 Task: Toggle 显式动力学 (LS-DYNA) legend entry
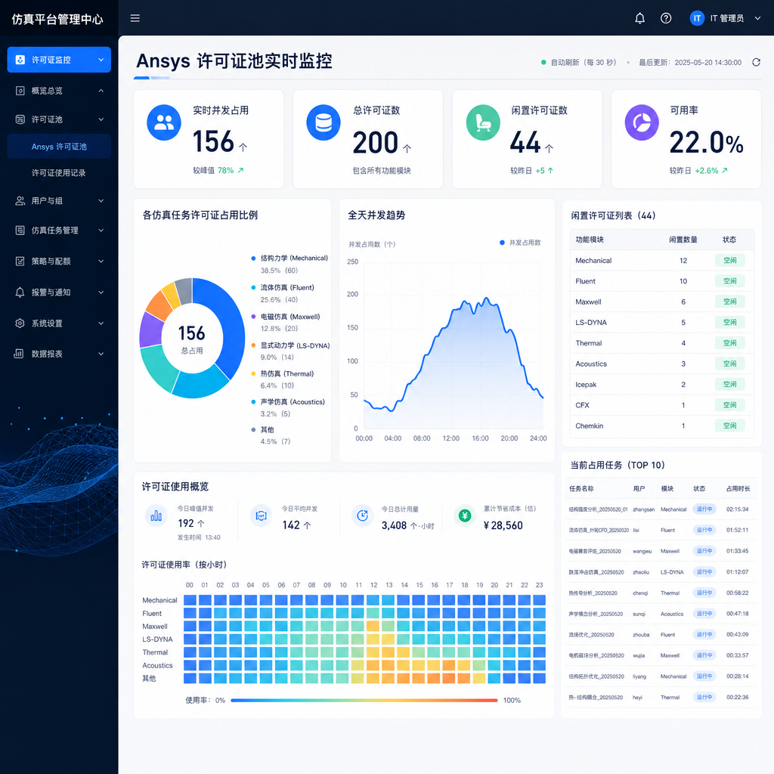(290, 345)
